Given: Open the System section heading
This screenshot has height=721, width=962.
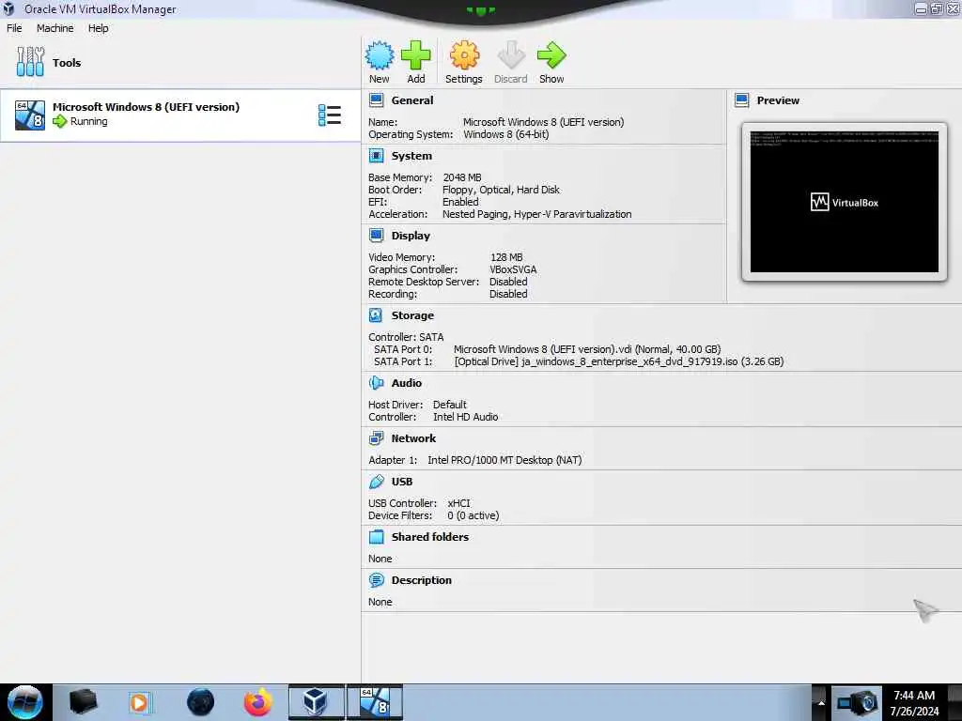Looking at the screenshot, I should tap(411, 156).
